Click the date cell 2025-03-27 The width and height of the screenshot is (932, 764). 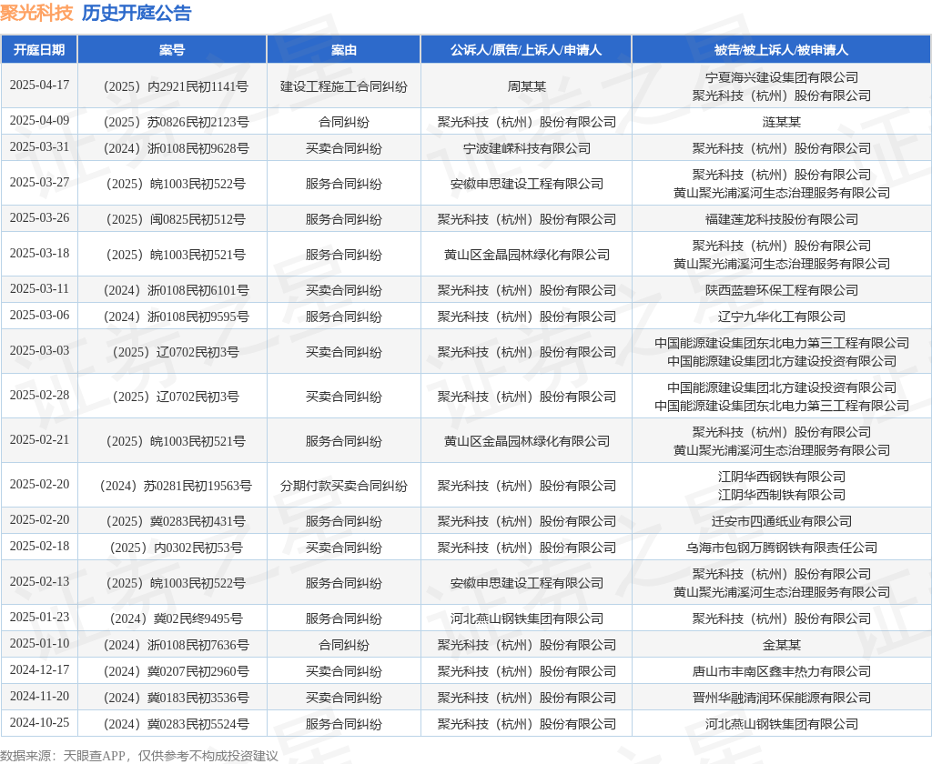pos(39,183)
